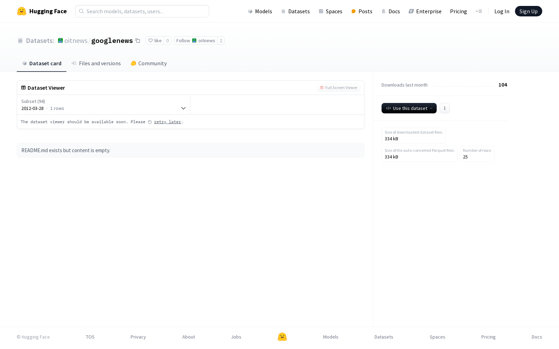Open the Models nav item
Image resolution: width=559 pixels, height=349 pixels.
[260, 11]
